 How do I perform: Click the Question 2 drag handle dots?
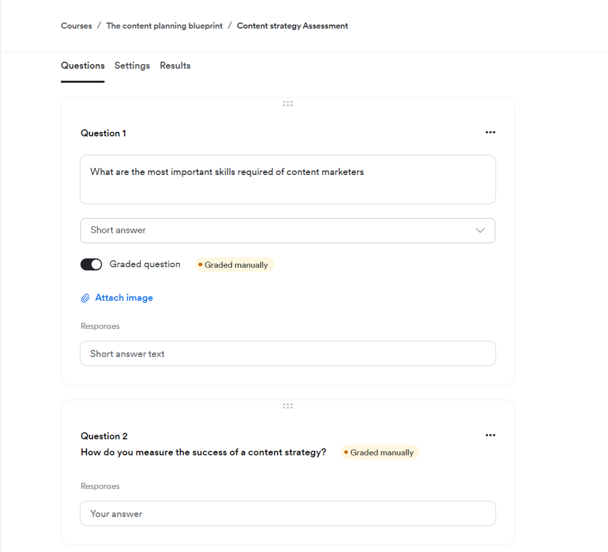(287, 406)
